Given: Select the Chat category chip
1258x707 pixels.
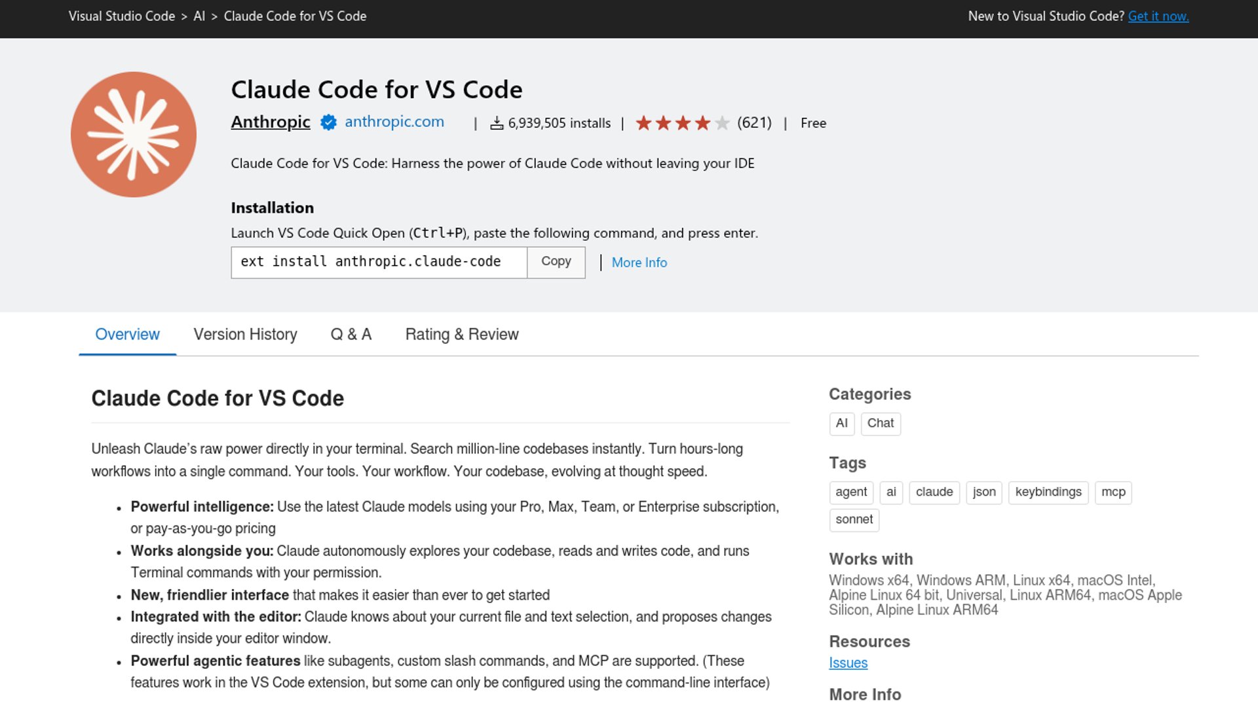Looking at the screenshot, I should pos(880,424).
